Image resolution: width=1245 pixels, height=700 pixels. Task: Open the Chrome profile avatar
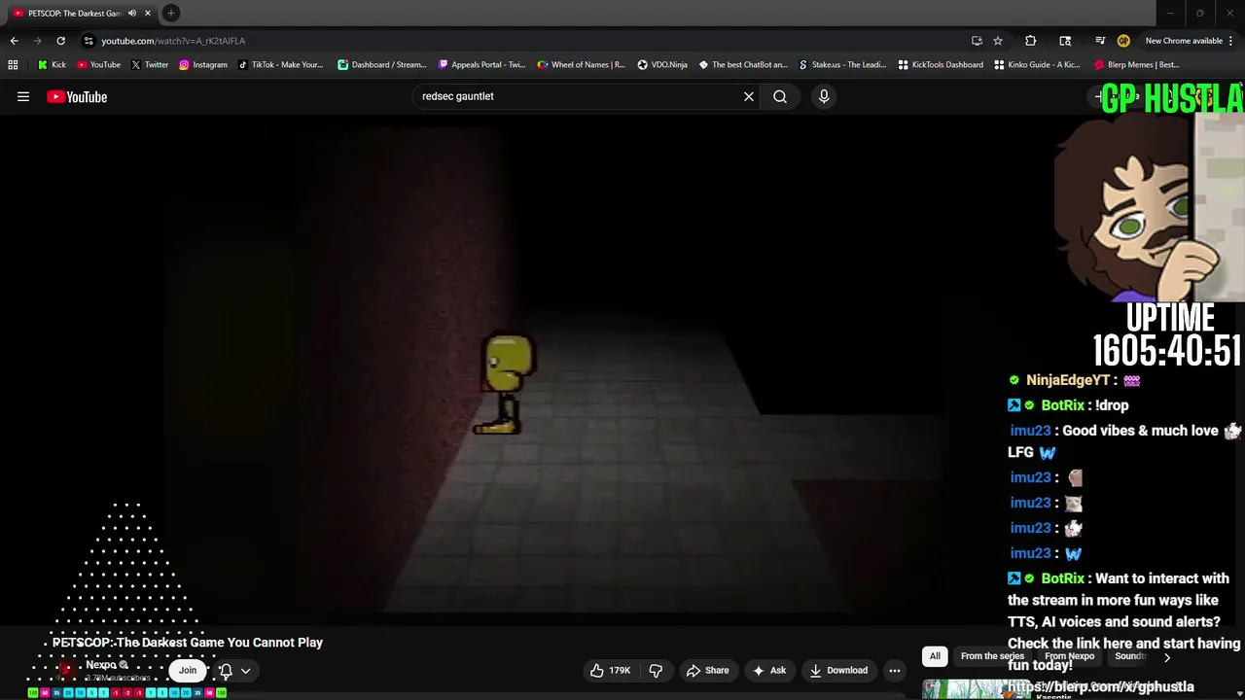(x=1123, y=41)
